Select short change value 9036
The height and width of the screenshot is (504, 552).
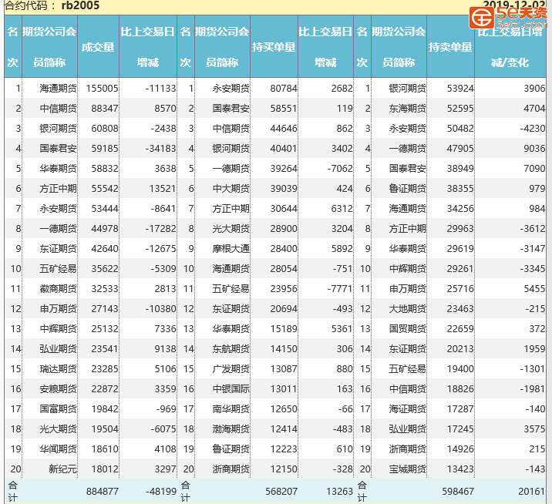click(534, 149)
